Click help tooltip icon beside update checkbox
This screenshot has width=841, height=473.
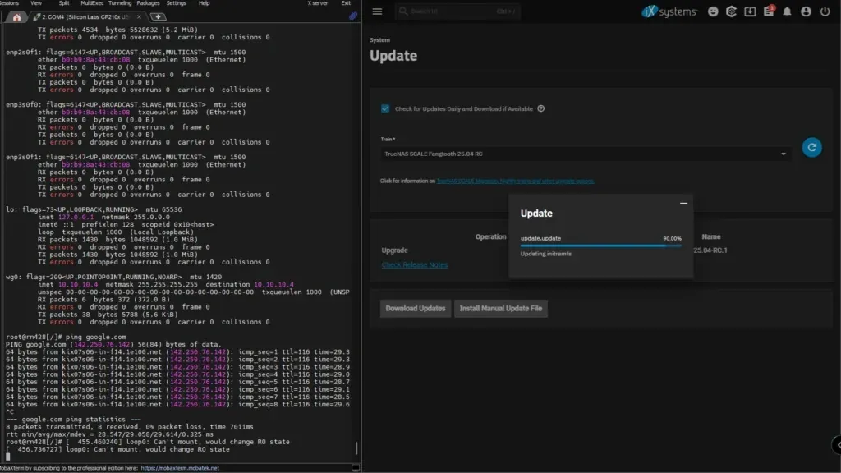click(x=541, y=108)
